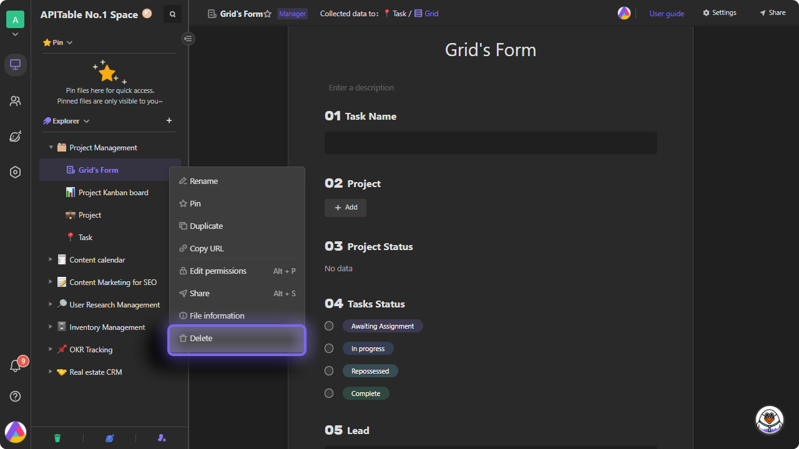Screen dimensions: 799x449
Task: Choose Pin in the context menu
Action: click(237, 203)
